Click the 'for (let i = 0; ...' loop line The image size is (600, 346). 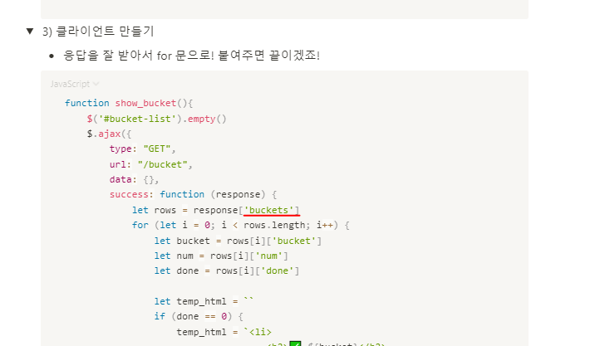coord(241,226)
